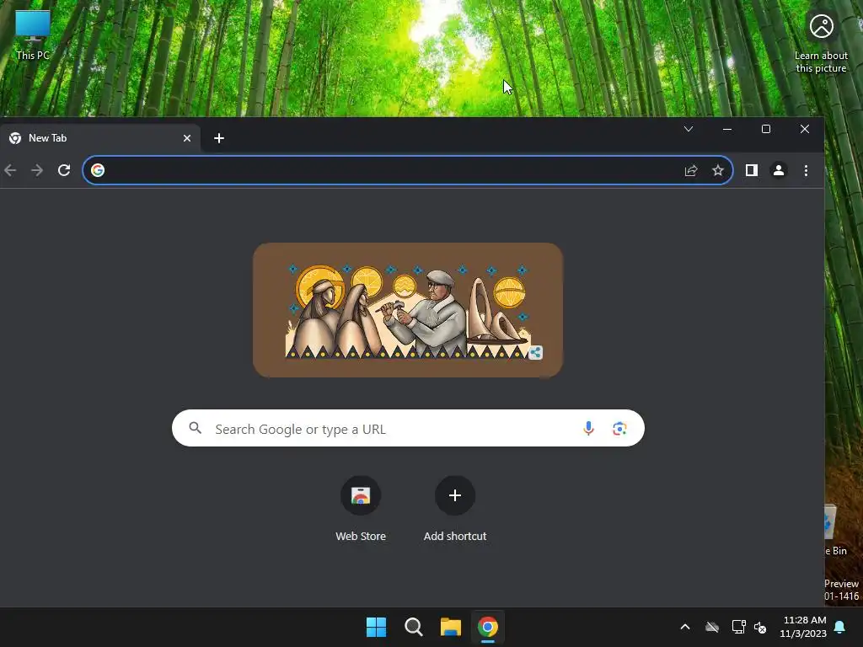Minimize the Chrome window
Image resolution: width=863 pixels, height=647 pixels.
tap(727, 129)
